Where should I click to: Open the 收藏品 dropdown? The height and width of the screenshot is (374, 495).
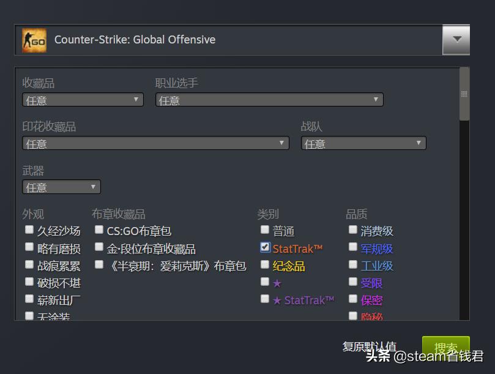tap(83, 99)
